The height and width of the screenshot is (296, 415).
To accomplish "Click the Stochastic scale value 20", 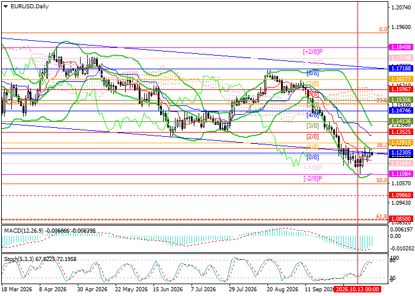I will (393, 278).
